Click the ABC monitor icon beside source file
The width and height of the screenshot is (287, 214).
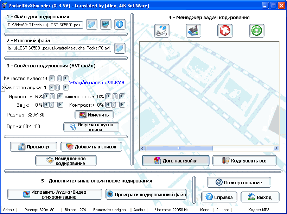[x=106, y=24]
